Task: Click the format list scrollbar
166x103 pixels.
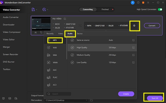Action: click(67, 48)
